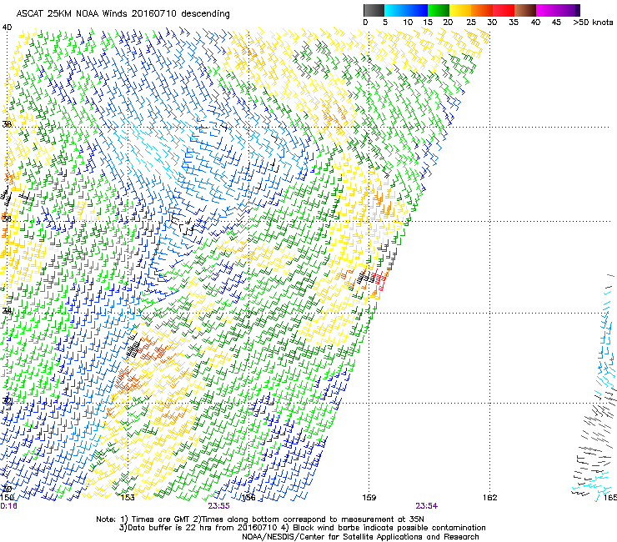Click the '45' label under the color legend
The image size is (617, 542).
click(556, 23)
